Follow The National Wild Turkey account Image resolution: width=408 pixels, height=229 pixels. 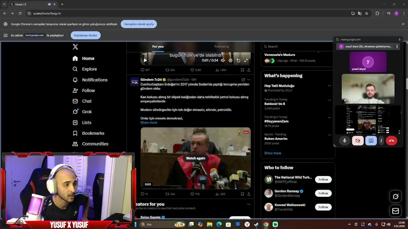[x=323, y=179]
